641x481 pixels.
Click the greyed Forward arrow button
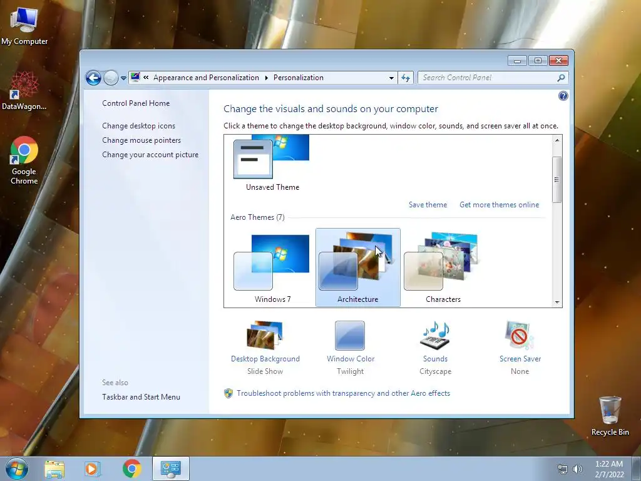coord(111,78)
